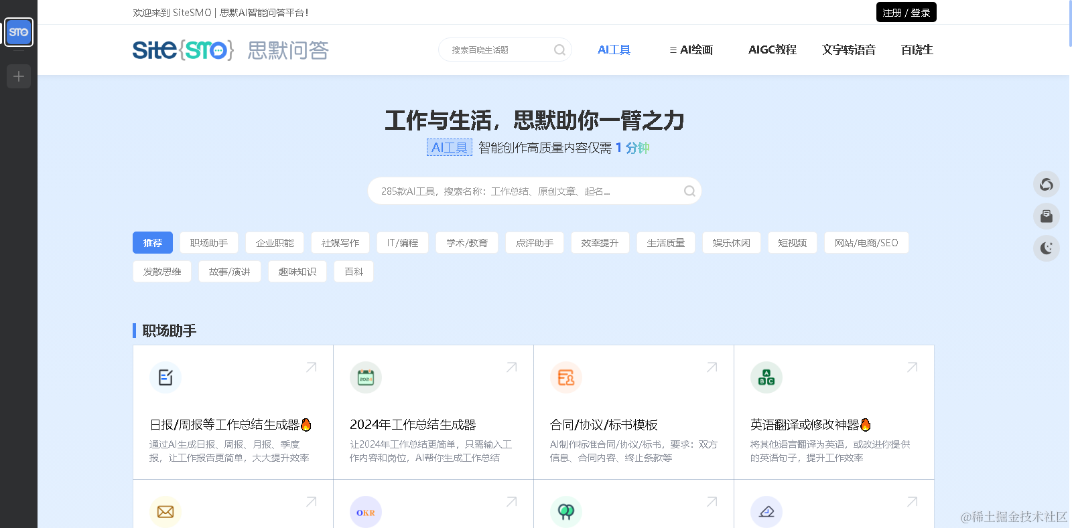Select the 百科 category tab

[x=354, y=272]
